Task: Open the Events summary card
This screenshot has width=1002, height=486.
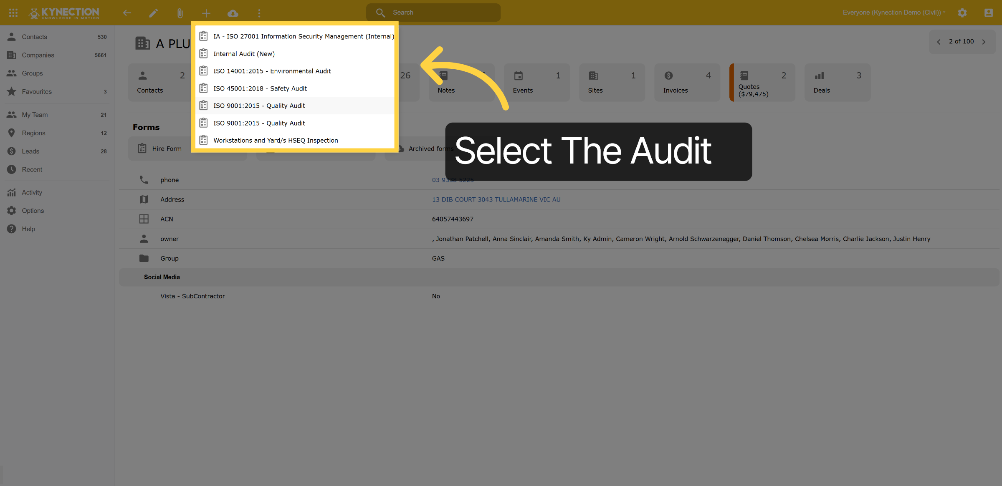Action: coord(536,82)
